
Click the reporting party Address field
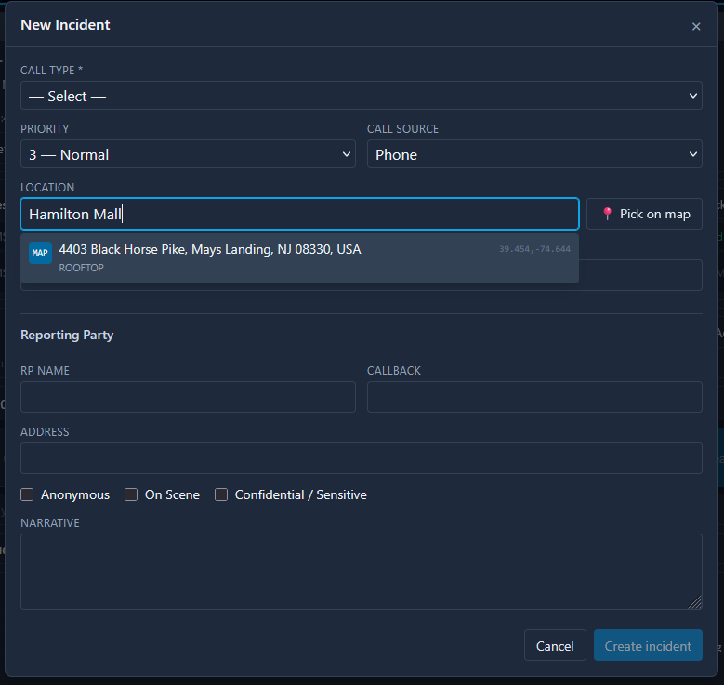coord(362,458)
